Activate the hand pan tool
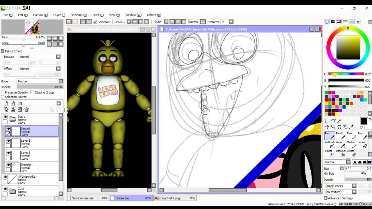The height and width of the screenshot is (209, 372). (345, 127)
